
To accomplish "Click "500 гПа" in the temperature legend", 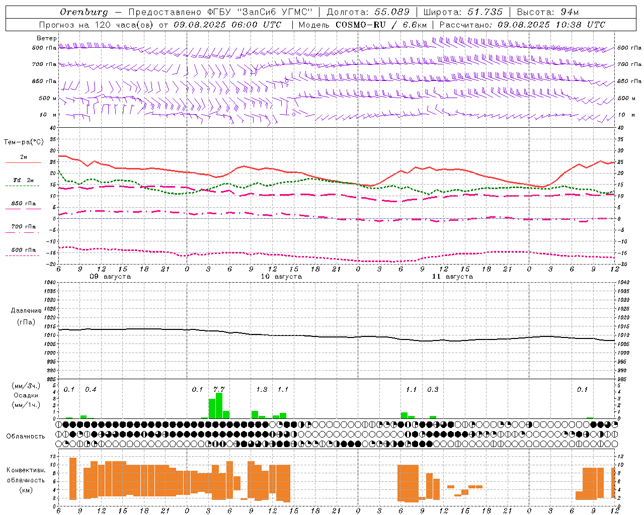I will (x=23, y=250).
